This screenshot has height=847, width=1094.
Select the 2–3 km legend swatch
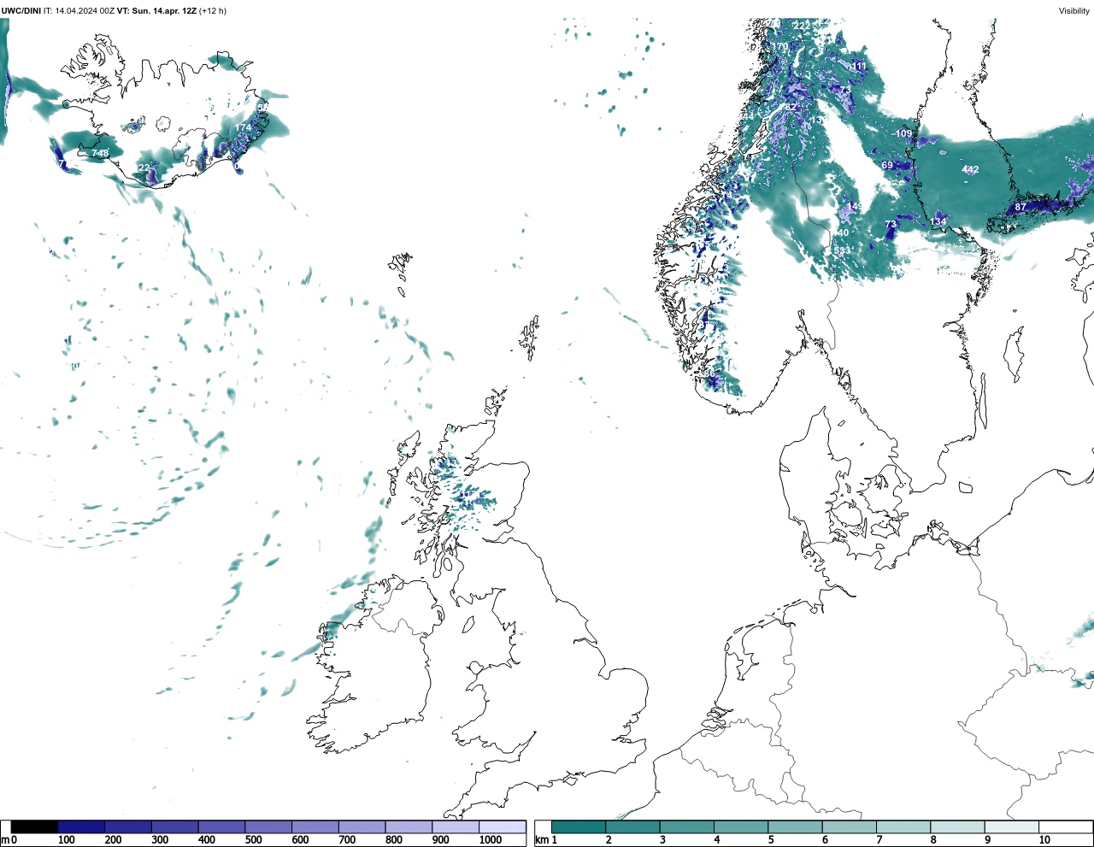(632, 826)
